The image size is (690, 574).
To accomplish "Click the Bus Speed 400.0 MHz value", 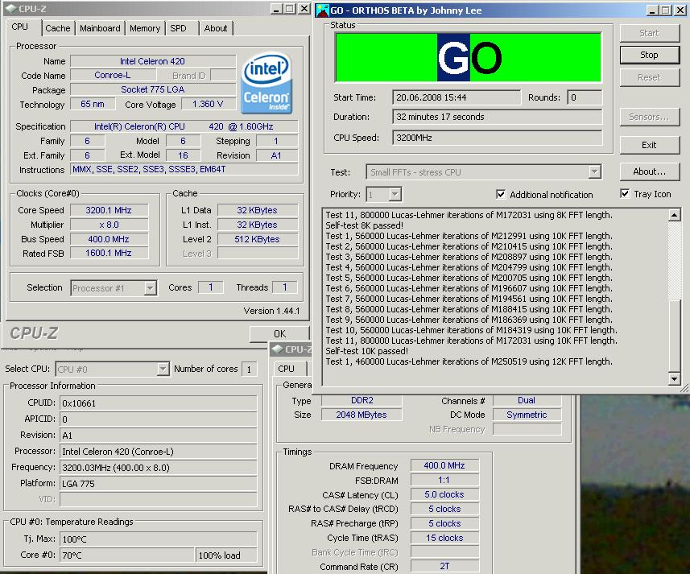I will point(109,239).
